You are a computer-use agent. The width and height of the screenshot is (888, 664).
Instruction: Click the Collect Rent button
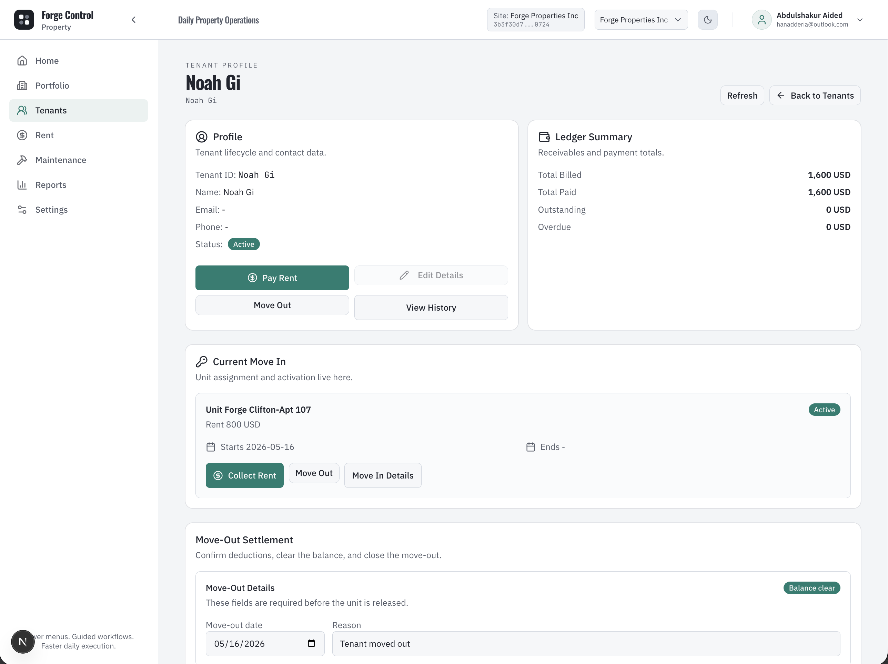[x=244, y=475]
